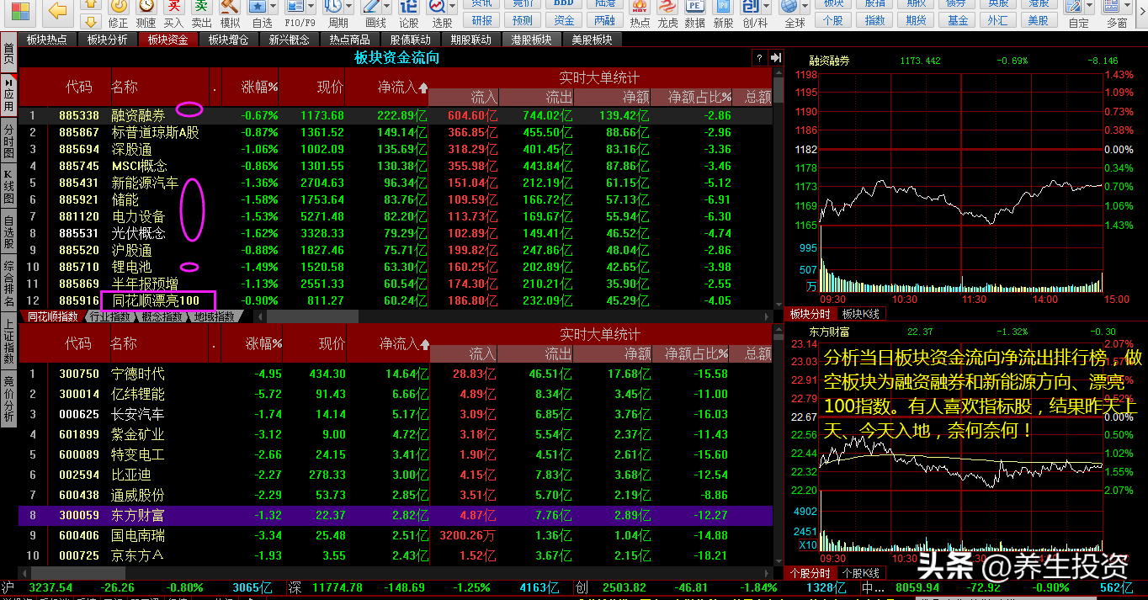The width and height of the screenshot is (1148, 600).
Task: Select the 比亚迪 stock row
Action: 396,475
